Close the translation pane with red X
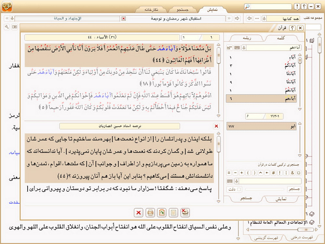 click(x=216, y=126)
